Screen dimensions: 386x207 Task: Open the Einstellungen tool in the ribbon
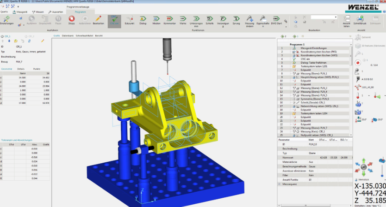coord(6,19)
